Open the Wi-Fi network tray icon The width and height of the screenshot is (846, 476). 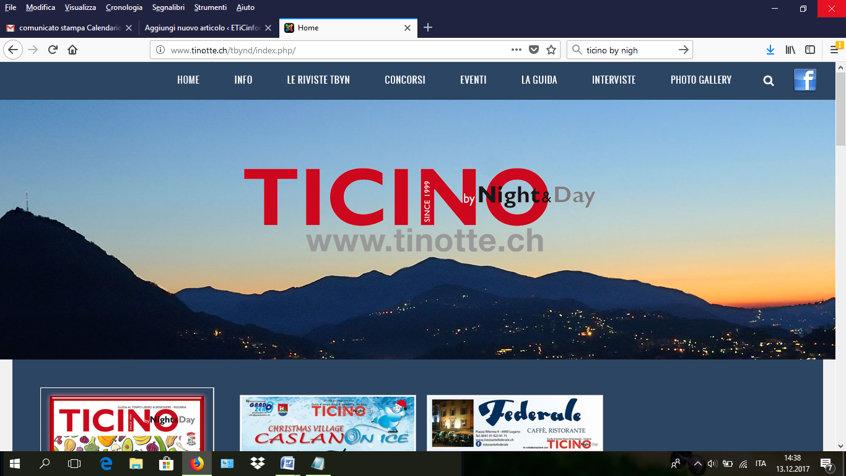pos(743,464)
